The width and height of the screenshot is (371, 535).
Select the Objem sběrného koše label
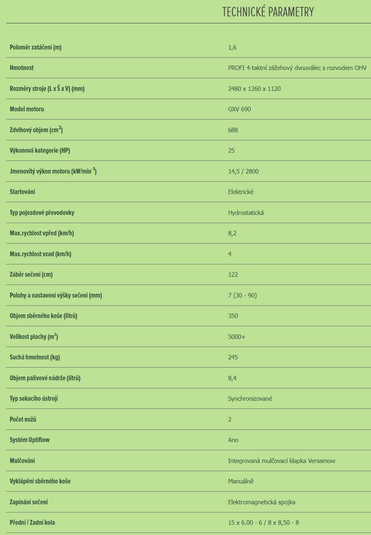click(x=44, y=316)
